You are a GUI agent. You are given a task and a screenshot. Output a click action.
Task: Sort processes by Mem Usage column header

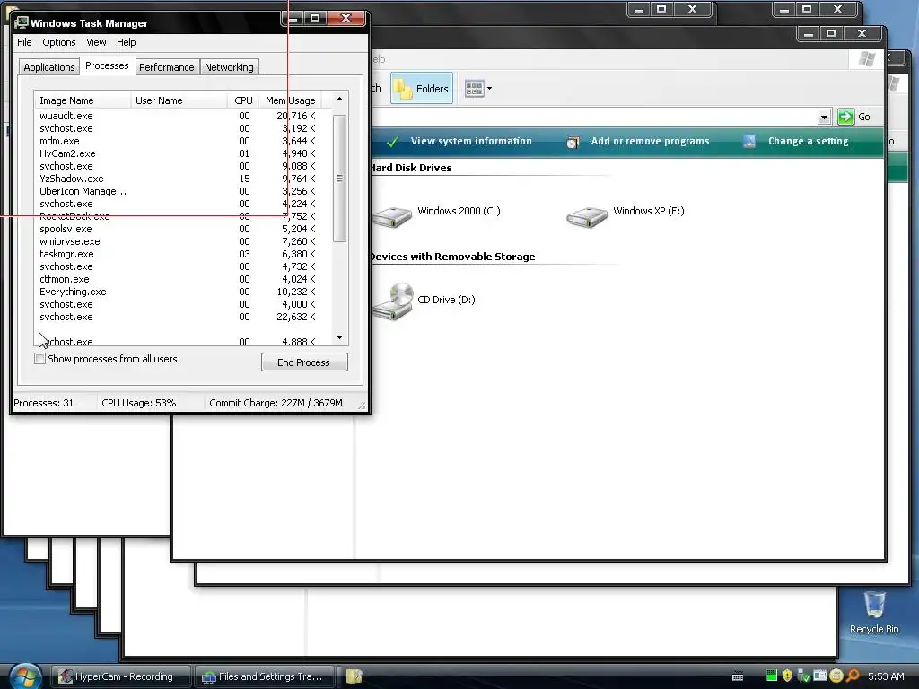tap(290, 100)
